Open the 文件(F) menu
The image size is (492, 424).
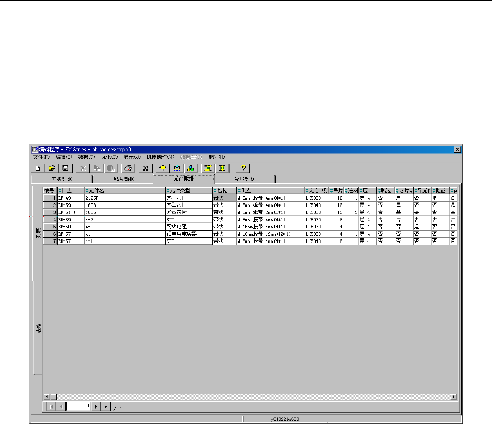[x=42, y=157]
